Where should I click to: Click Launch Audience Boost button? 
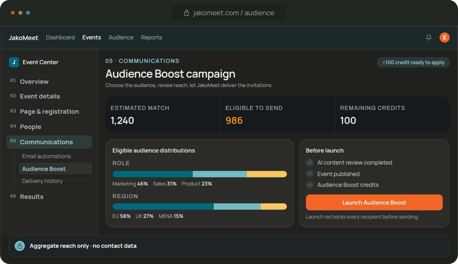(374, 203)
